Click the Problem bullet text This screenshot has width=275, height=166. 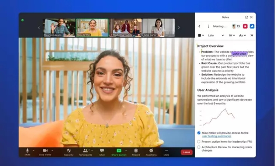227,56
